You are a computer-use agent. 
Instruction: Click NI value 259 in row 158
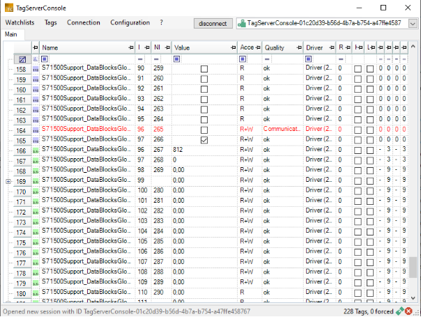click(x=158, y=68)
